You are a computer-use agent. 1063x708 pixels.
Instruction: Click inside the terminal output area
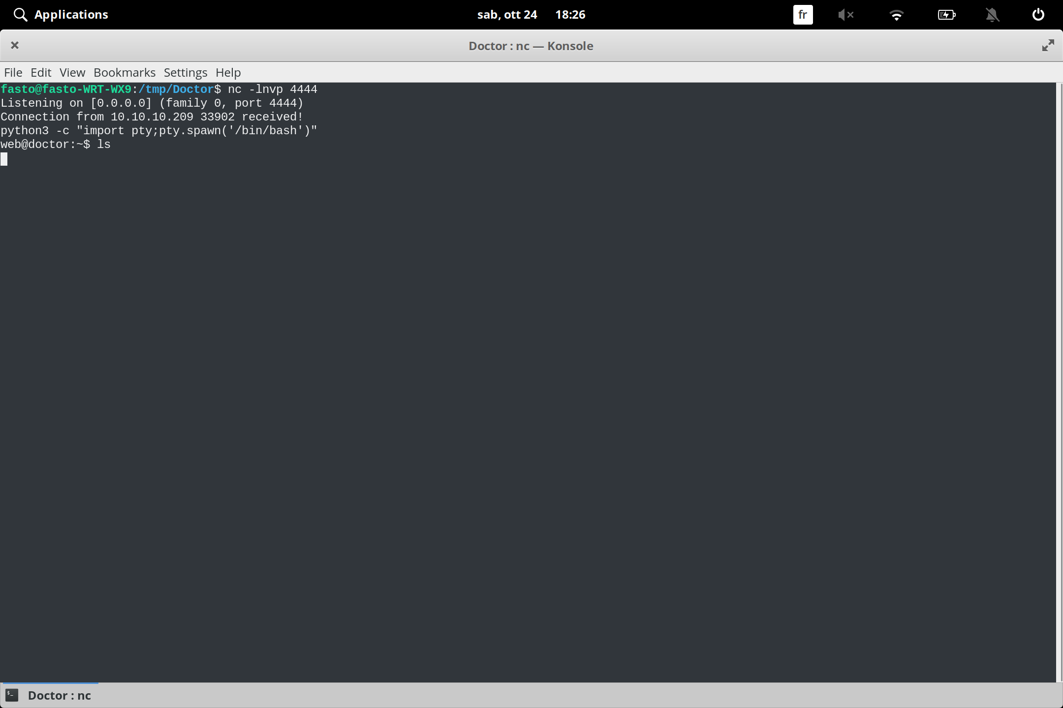[x=492, y=344]
